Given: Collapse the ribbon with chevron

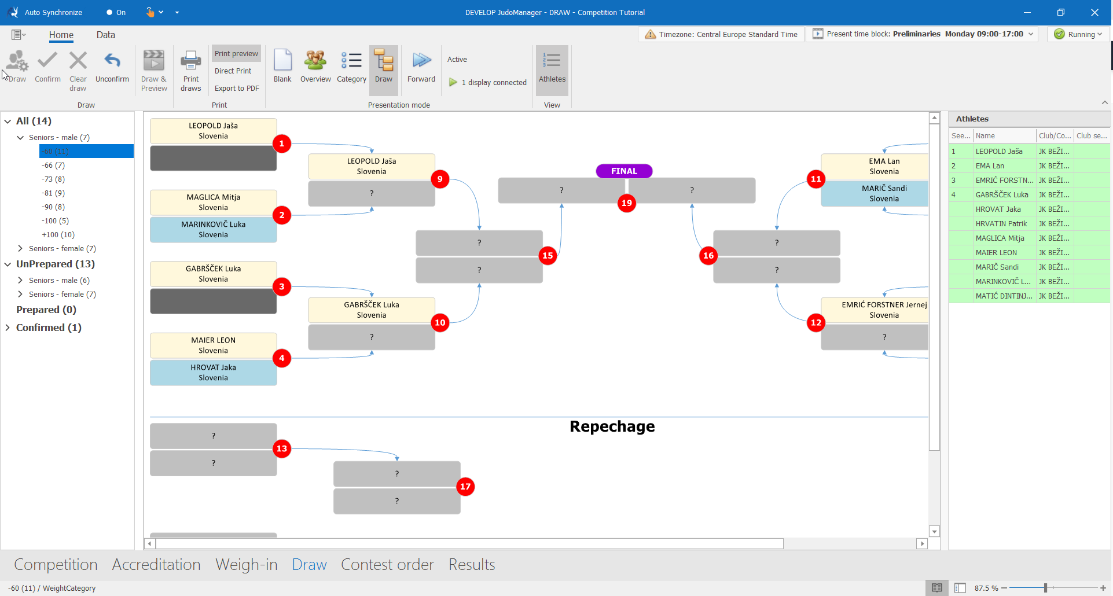Looking at the screenshot, I should [1105, 102].
